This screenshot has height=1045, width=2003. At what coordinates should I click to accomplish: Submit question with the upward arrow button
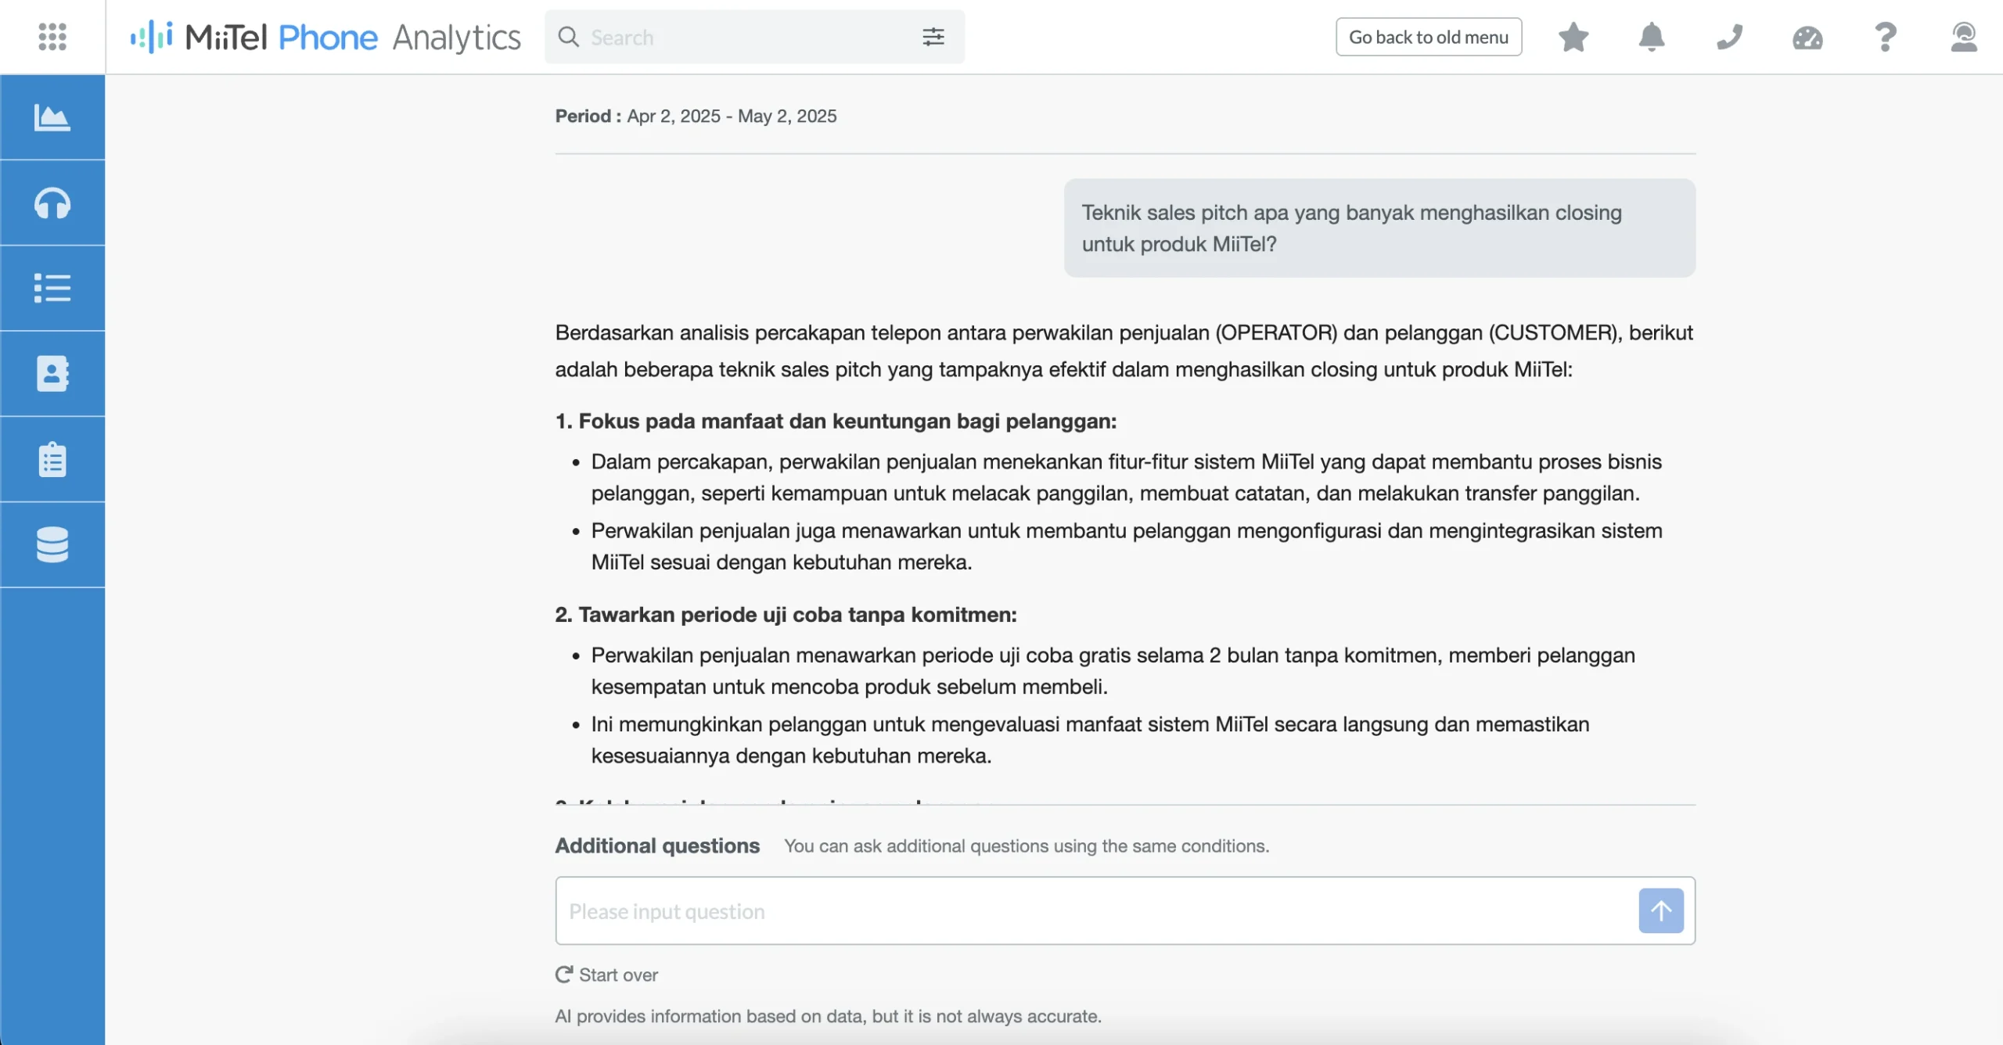[1662, 910]
